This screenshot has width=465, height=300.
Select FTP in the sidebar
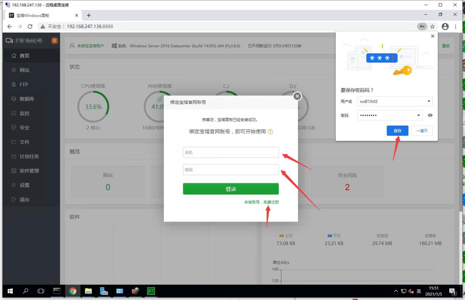(x=31, y=84)
